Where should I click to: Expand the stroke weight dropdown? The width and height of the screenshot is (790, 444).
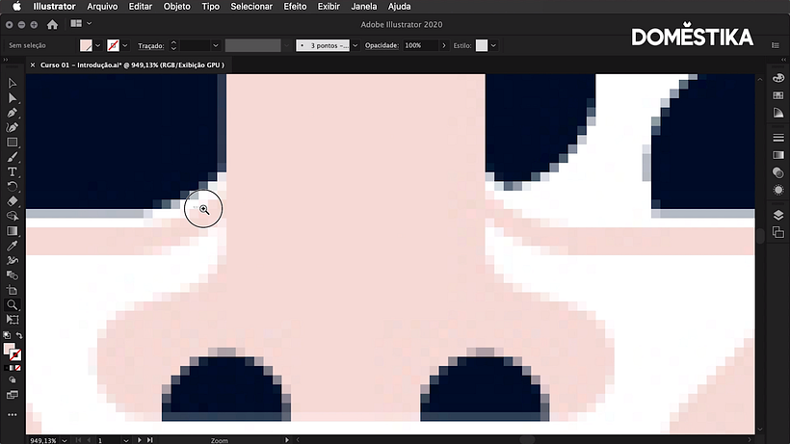click(x=215, y=45)
